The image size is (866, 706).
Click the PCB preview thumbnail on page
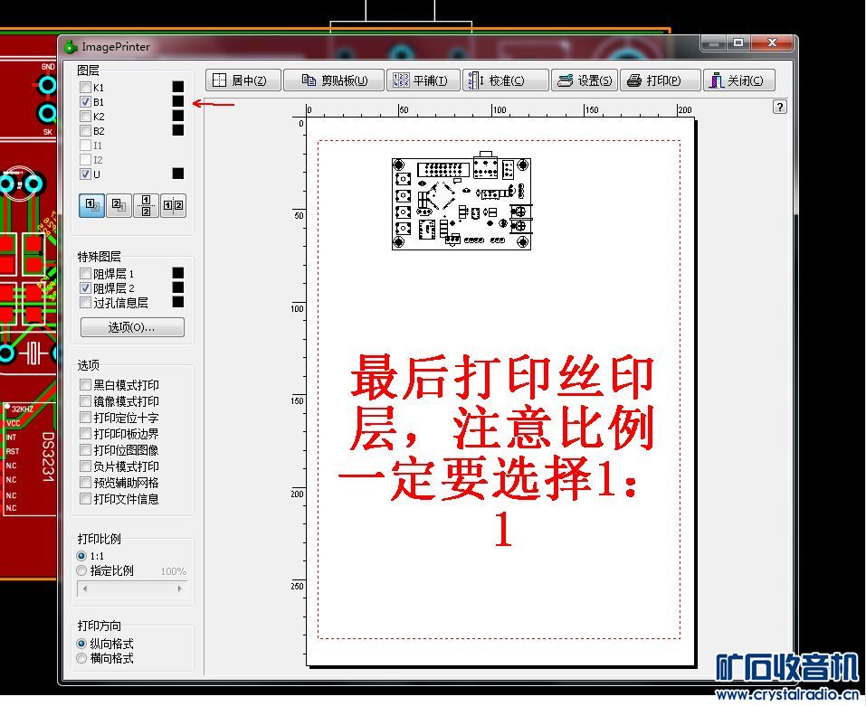pyautogui.click(x=462, y=202)
